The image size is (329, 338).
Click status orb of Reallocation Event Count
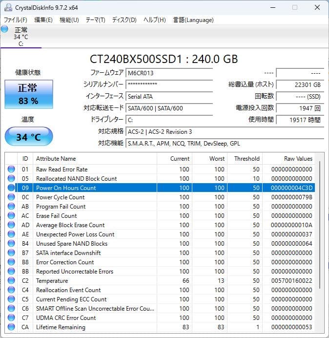(x=11, y=290)
